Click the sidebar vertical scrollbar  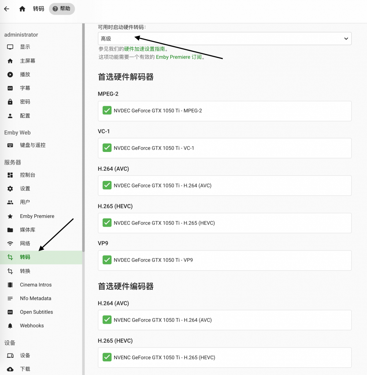(84, 146)
